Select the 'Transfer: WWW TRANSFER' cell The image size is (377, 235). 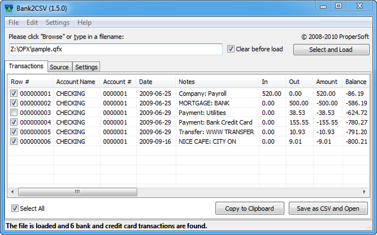point(216,132)
